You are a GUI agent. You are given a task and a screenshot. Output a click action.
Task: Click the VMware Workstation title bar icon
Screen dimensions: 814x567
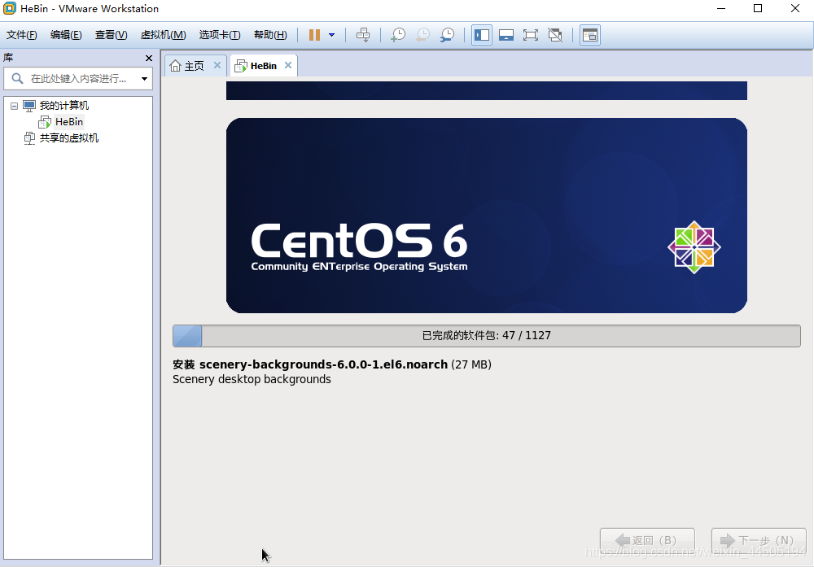[9, 9]
